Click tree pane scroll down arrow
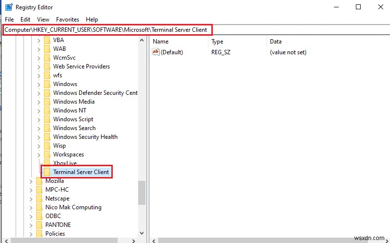 tap(142, 233)
